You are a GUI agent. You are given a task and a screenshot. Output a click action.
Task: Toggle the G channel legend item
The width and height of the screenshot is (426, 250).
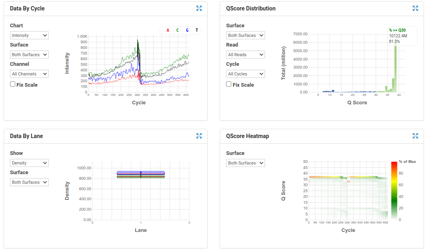point(187,30)
